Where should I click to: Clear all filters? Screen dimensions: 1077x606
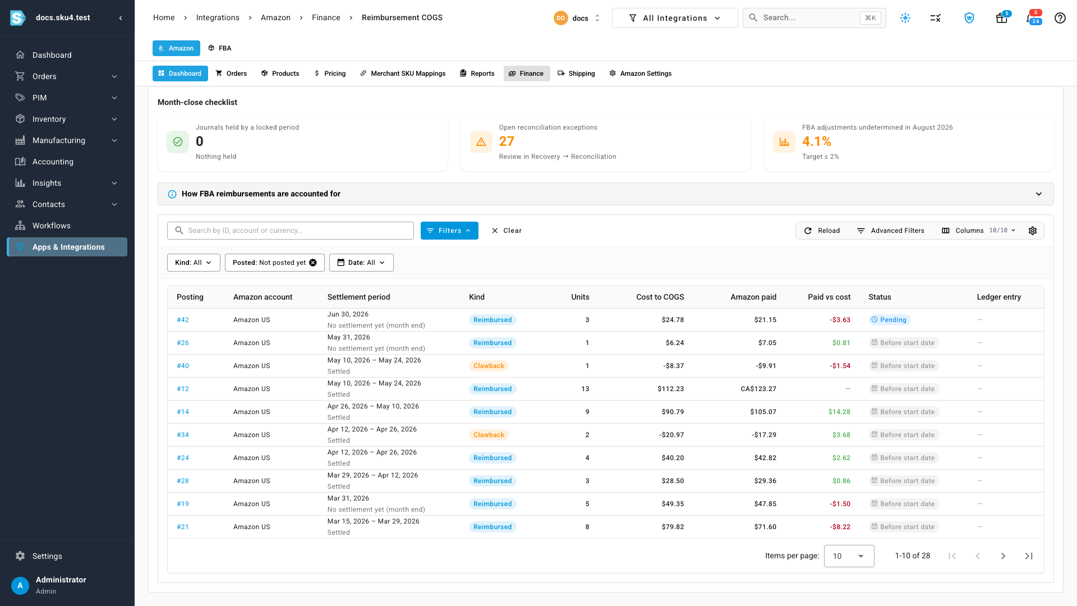[x=507, y=231]
